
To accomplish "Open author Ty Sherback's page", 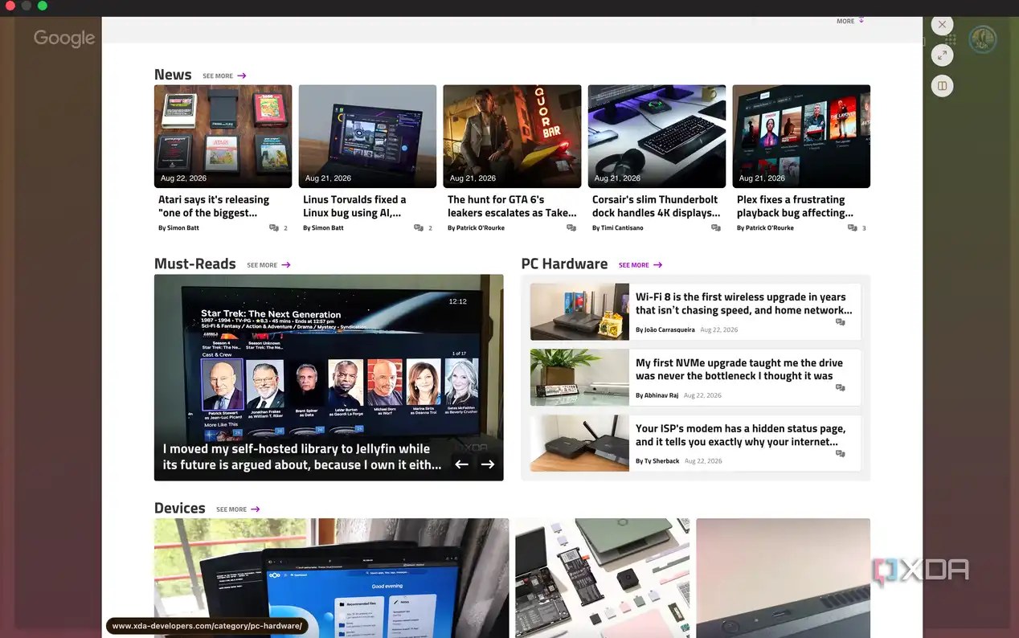I will (x=657, y=461).
